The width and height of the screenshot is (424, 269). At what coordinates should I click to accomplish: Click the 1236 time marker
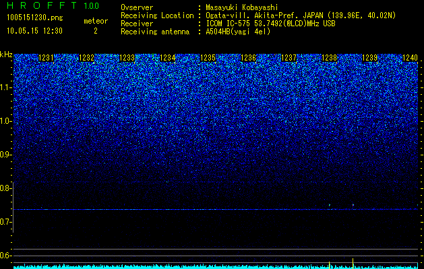248,58
